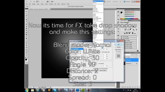Select the Hand tool
Viewport: 165px width, 92px height.
coord(27,54)
